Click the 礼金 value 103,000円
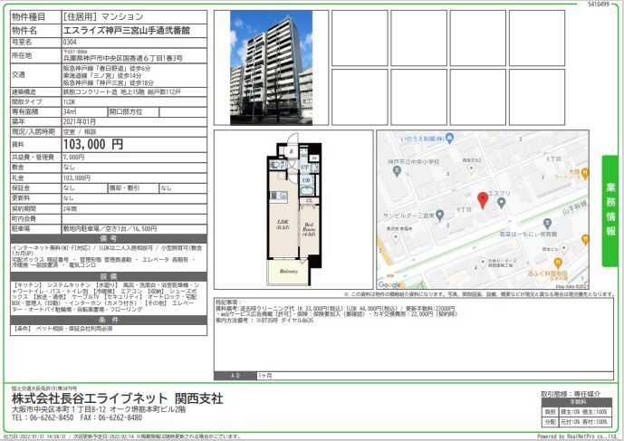Image resolution: width=624 pixels, height=441 pixels. point(77,177)
